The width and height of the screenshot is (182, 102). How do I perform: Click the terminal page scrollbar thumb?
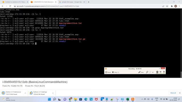(181, 75)
